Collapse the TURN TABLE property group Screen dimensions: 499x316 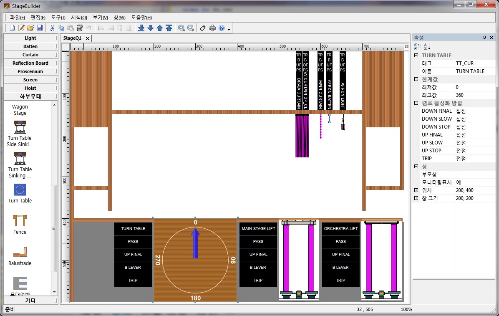[416, 55]
